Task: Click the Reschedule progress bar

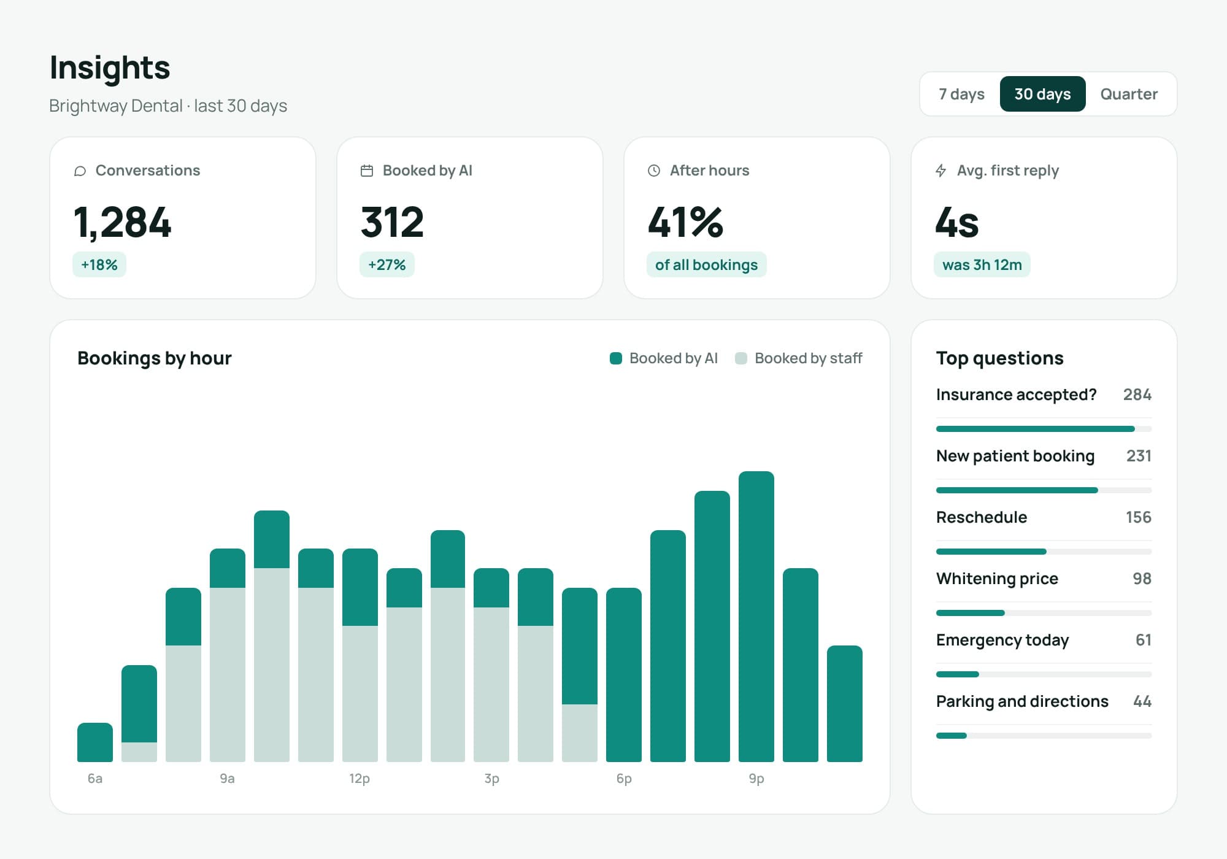Action: [1044, 552]
